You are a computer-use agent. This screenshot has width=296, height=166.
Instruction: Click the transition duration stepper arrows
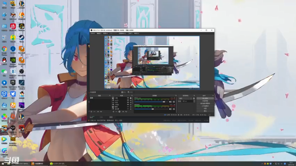194,101
